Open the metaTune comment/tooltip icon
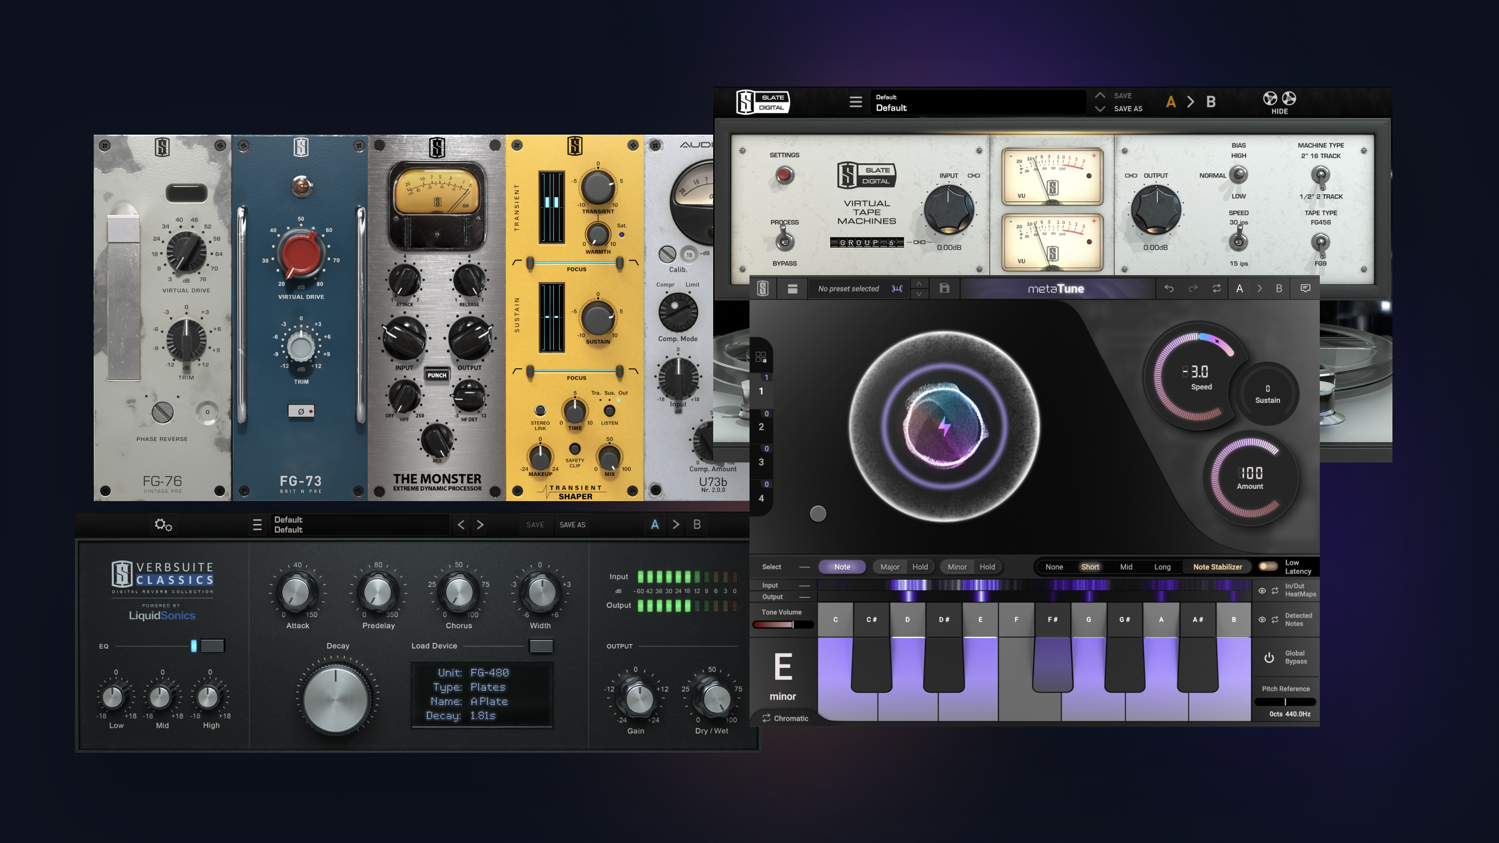Image resolution: width=1499 pixels, height=843 pixels. click(x=1305, y=289)
